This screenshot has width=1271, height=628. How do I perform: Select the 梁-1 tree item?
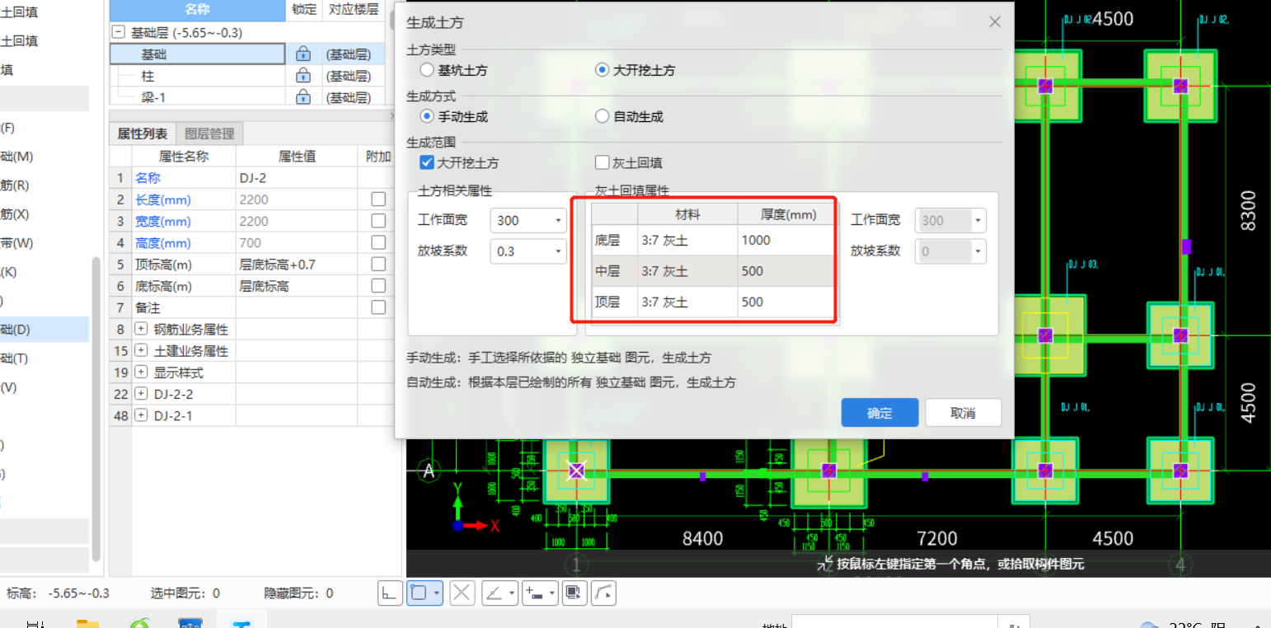pos(154,97)
